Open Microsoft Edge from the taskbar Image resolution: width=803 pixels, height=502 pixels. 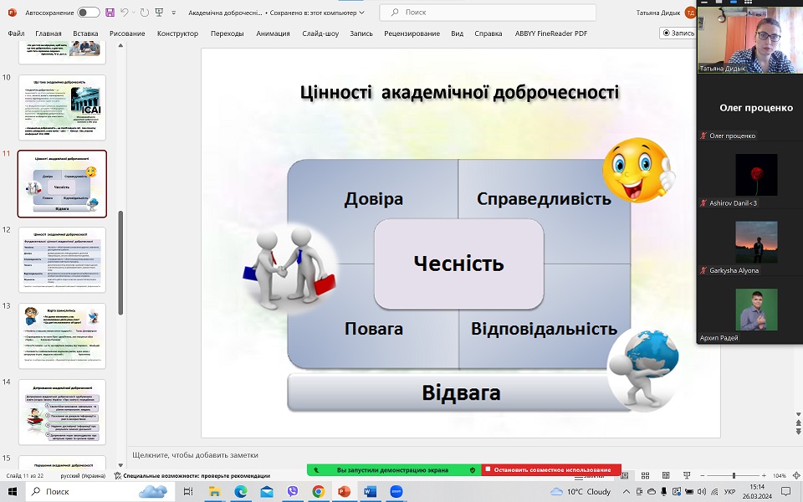coord(241,492)
